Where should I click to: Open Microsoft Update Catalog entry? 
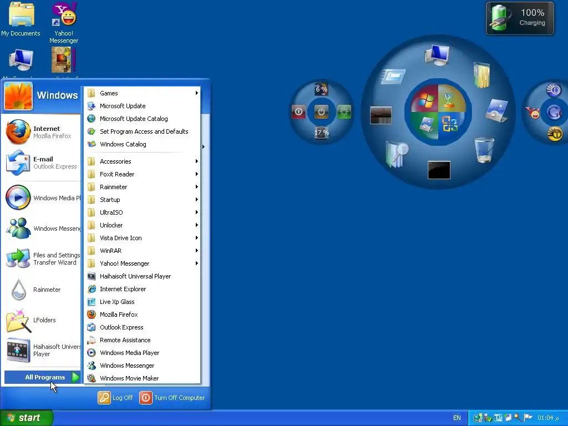pyautogui.click(x=143, y=119)
